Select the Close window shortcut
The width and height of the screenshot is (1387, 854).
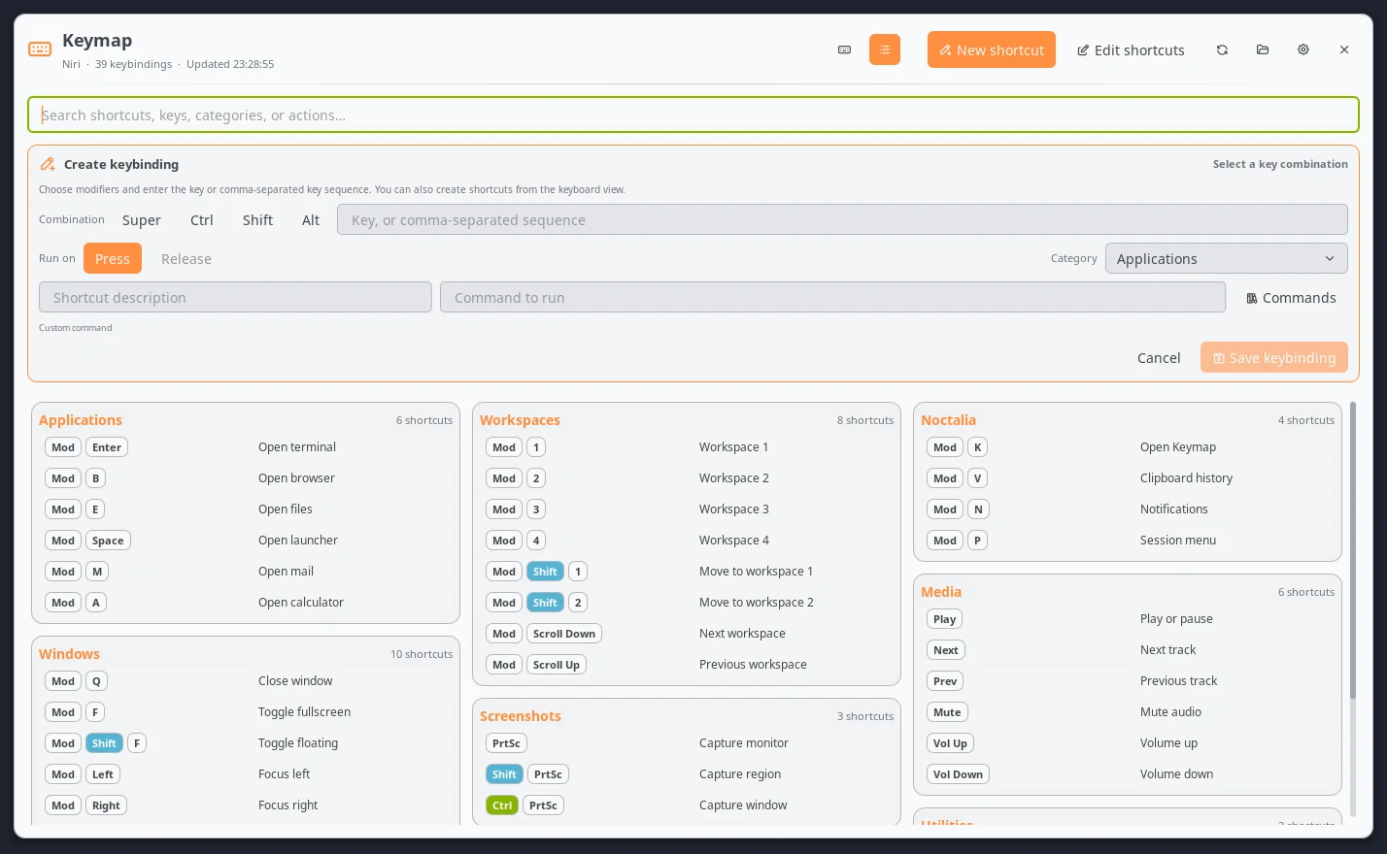coord(246,681)
